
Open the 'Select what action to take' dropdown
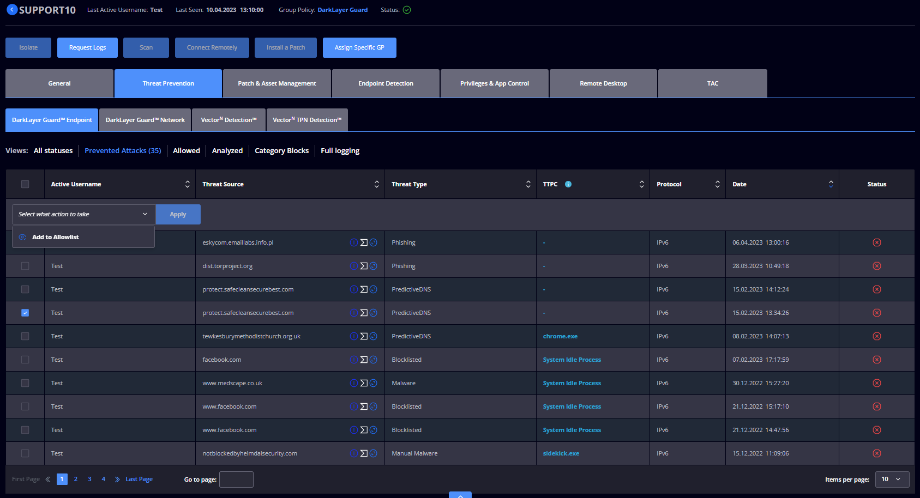coord(83,214)
